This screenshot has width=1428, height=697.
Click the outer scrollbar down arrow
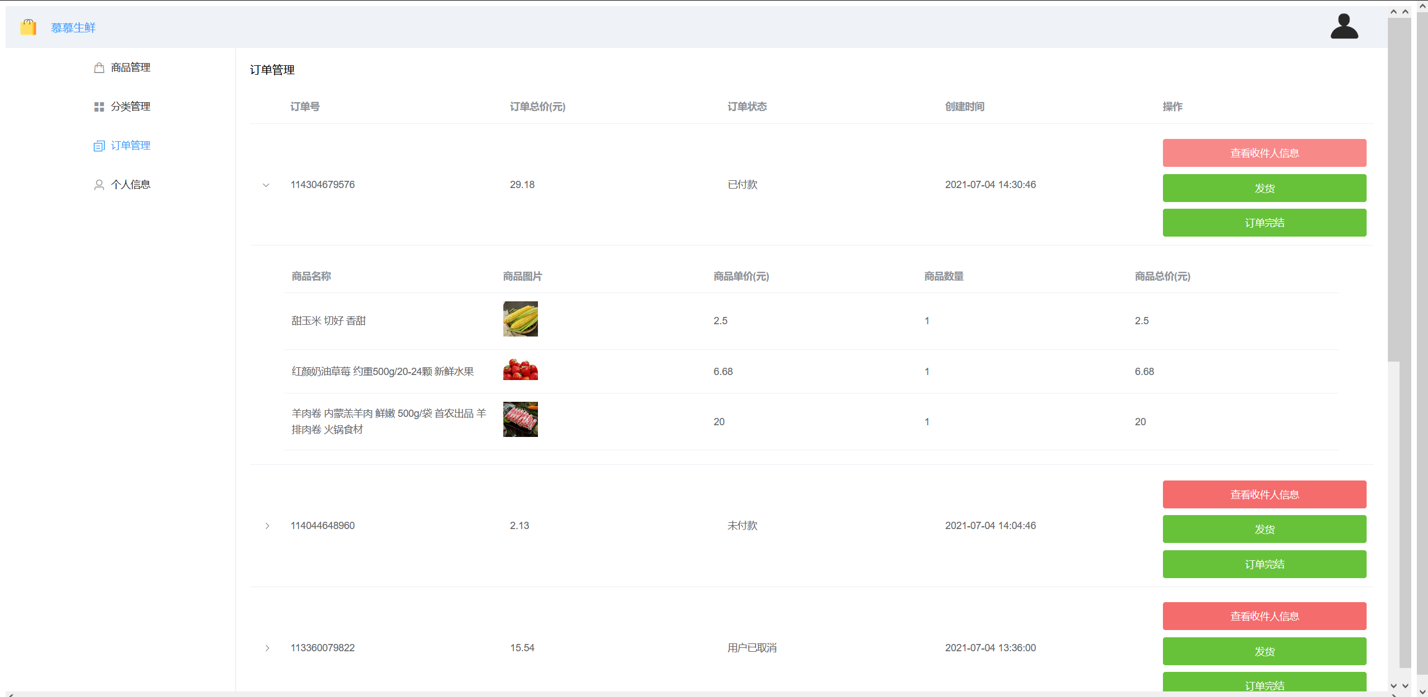(x=1422, y=692)
